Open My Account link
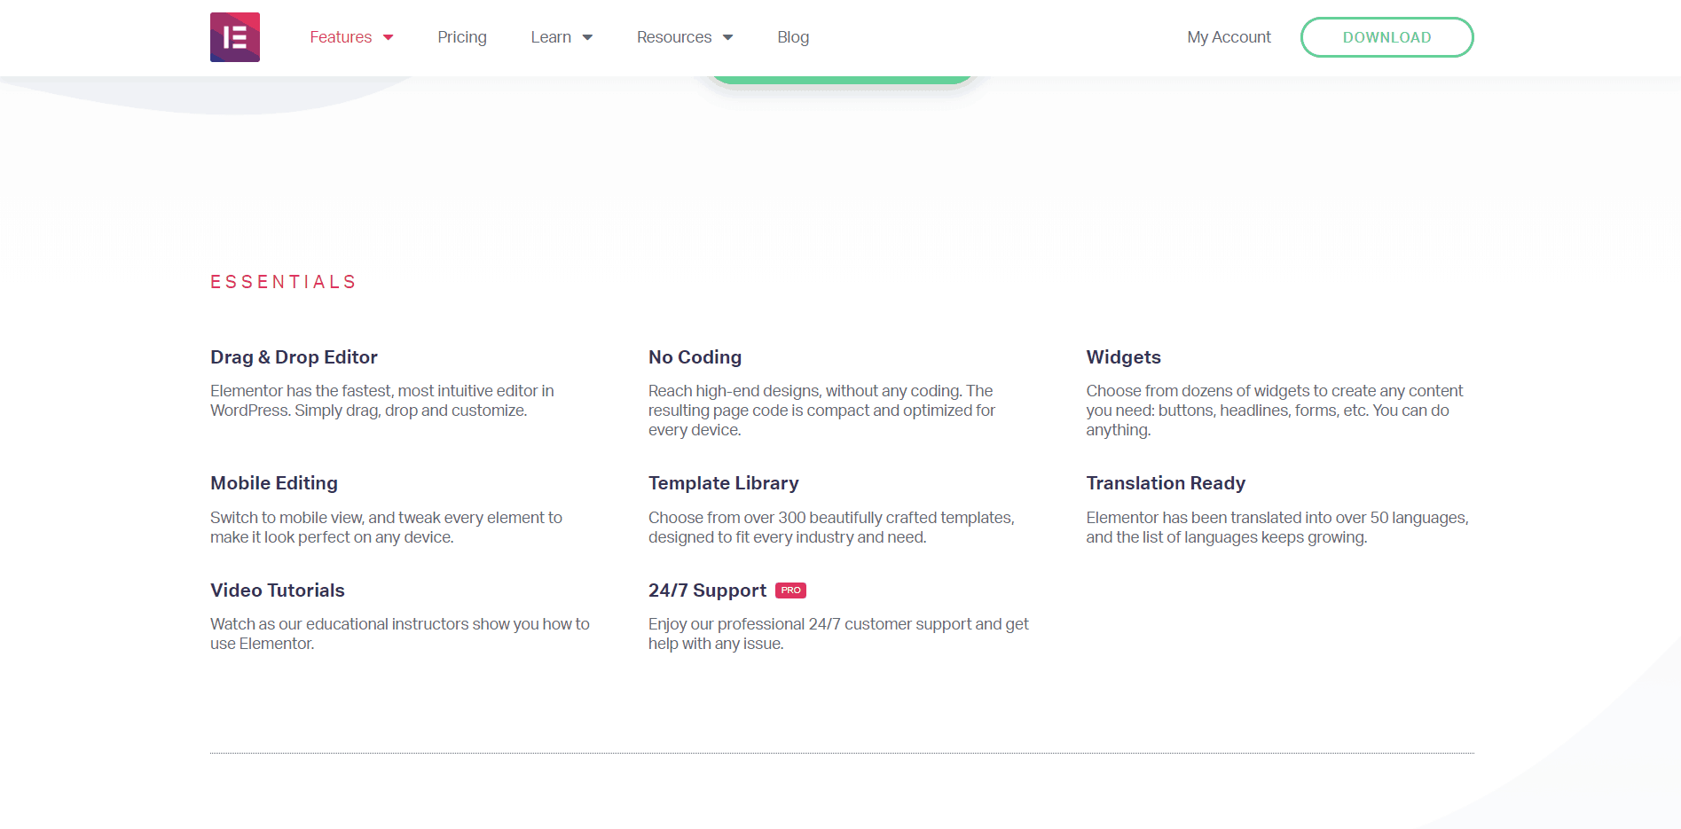1681x829 pixels. coord(1229,37)
